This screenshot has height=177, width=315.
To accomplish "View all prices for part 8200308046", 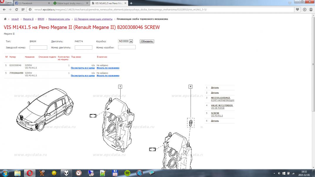I will click(83, 68).
